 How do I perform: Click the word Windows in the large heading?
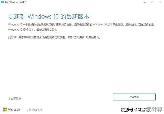[39, 16]
